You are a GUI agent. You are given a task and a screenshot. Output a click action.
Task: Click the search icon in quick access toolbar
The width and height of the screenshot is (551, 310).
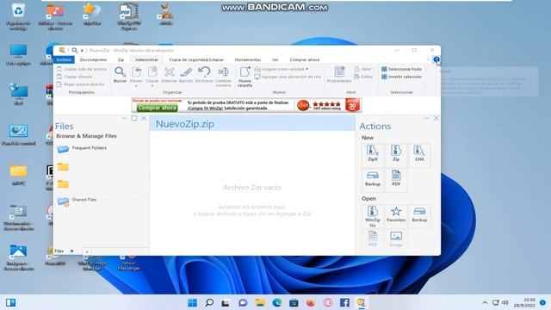click(x=75, y=50)
